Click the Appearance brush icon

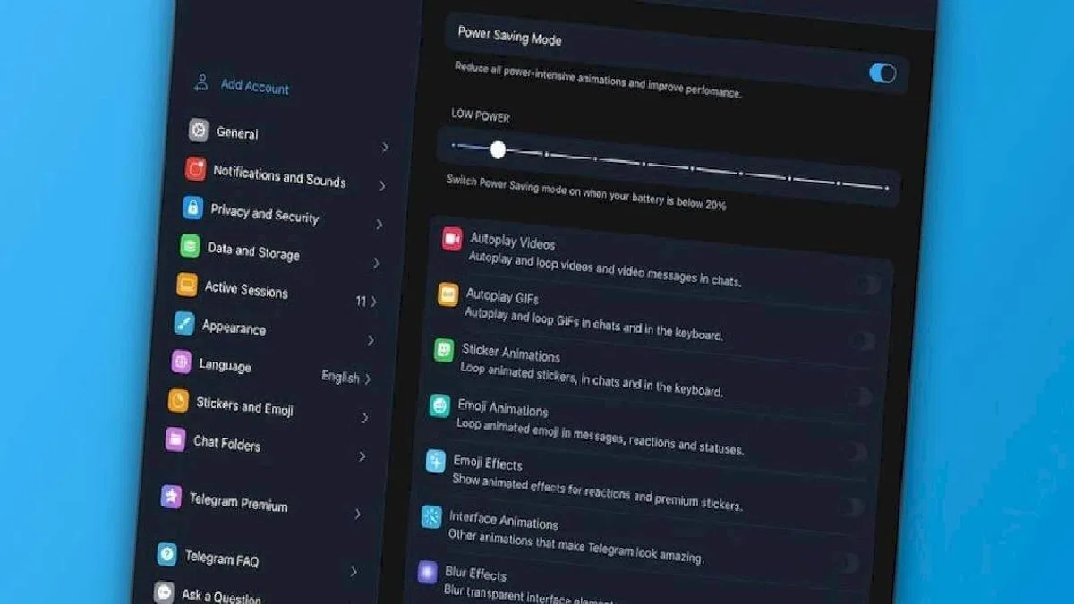184,323
